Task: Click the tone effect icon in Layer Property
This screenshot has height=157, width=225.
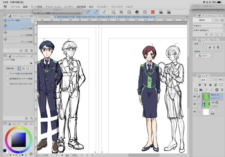Action: [214, 47]
